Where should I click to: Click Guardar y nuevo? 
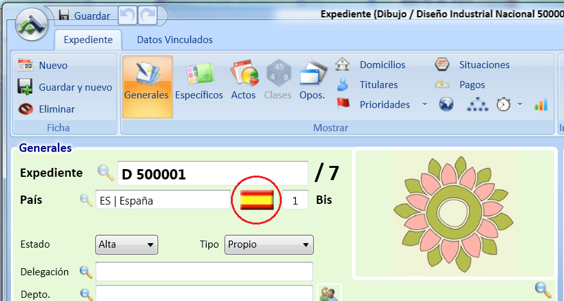click(65, 87)
